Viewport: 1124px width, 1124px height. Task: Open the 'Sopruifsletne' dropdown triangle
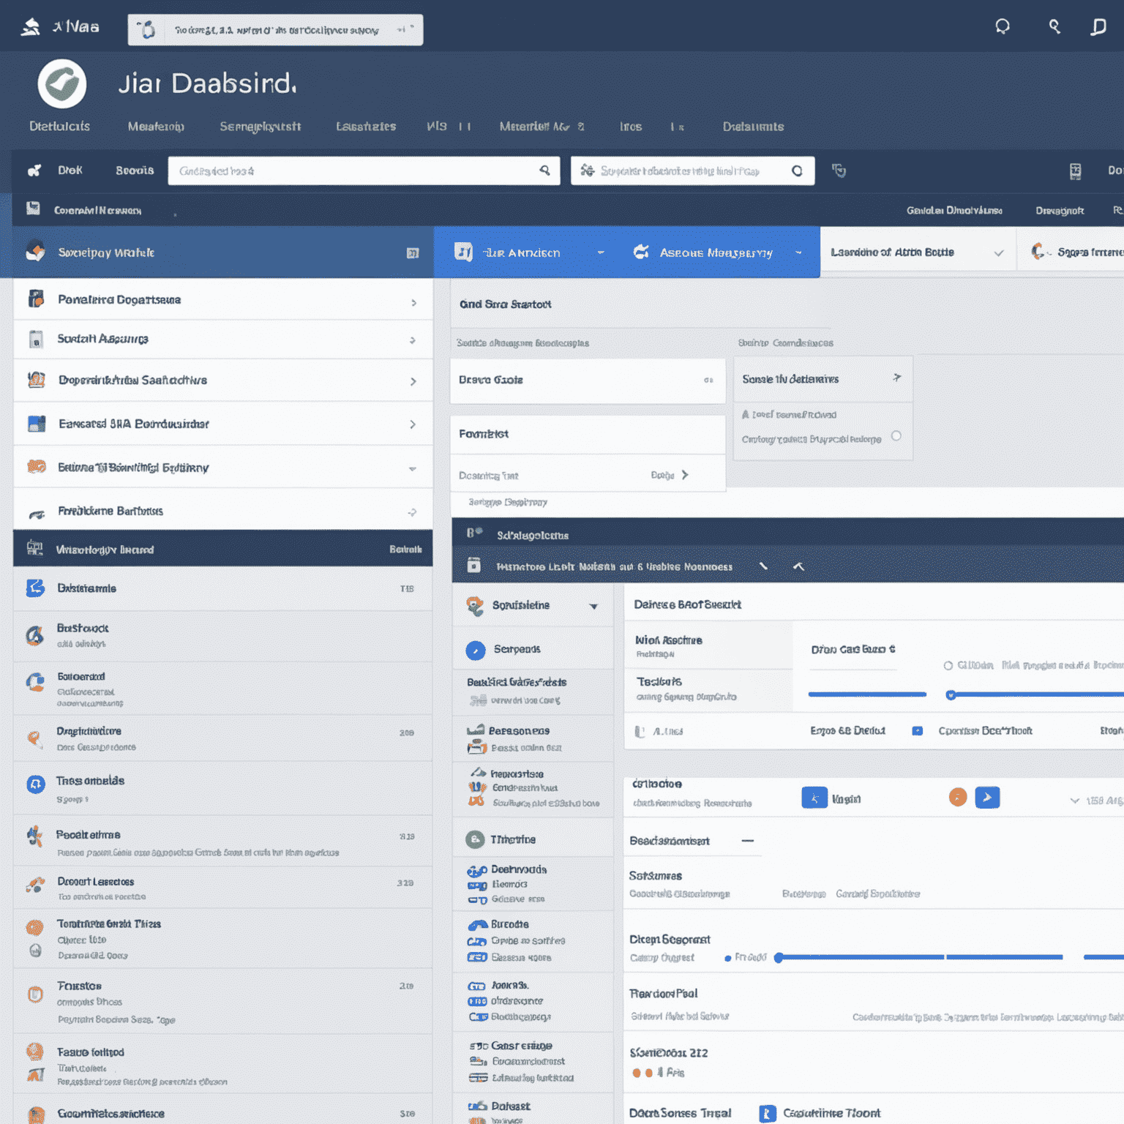[594, 607]
